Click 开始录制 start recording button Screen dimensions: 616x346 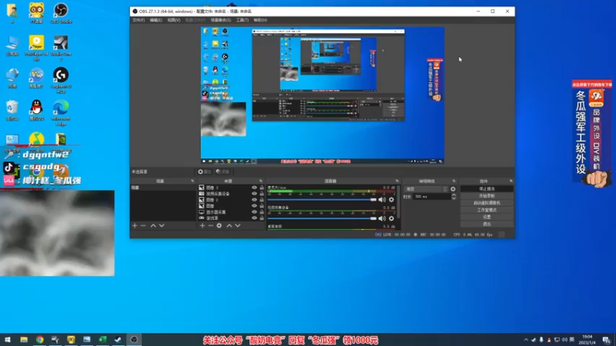(x=487, y=196)
